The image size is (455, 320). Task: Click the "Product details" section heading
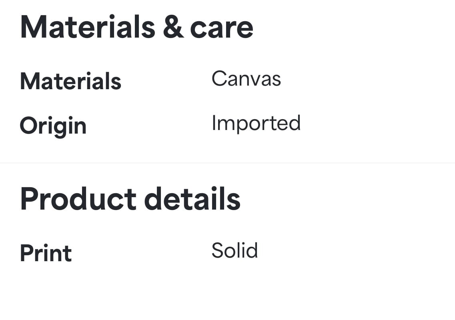tap(130, 199)
